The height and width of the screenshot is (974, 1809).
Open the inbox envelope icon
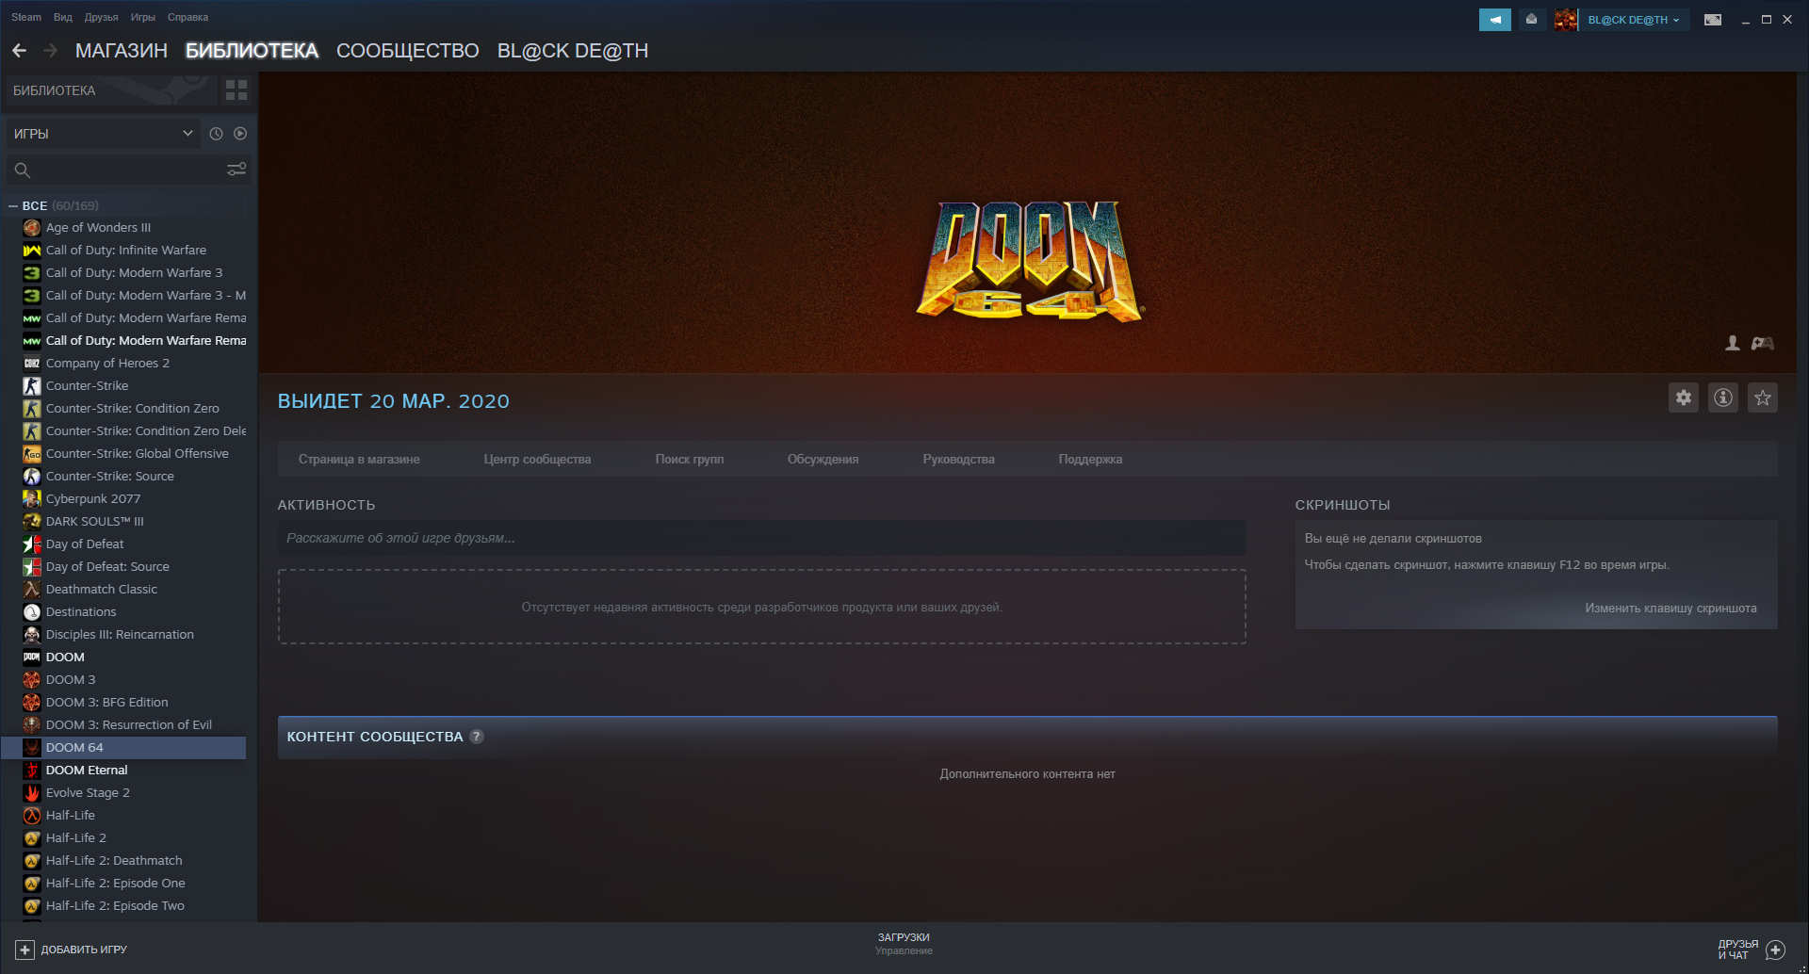pyautogui.click(x=1532, y=20)
